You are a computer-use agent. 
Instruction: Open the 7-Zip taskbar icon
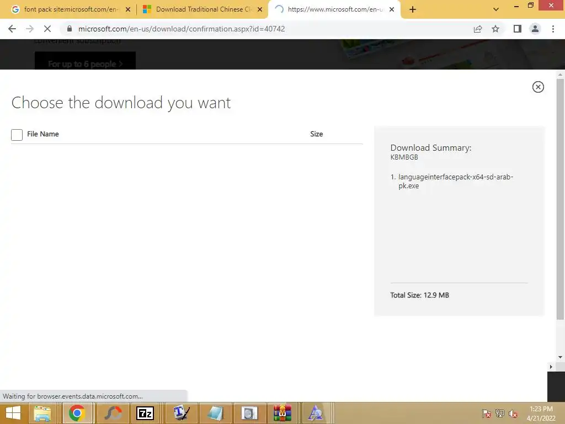[x=145, y=413]
